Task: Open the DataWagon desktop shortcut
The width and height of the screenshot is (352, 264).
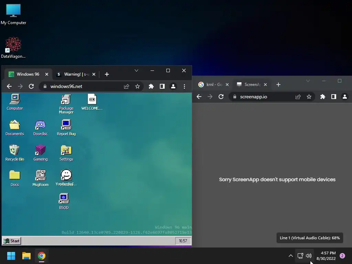Action: [x=13, y=47]
